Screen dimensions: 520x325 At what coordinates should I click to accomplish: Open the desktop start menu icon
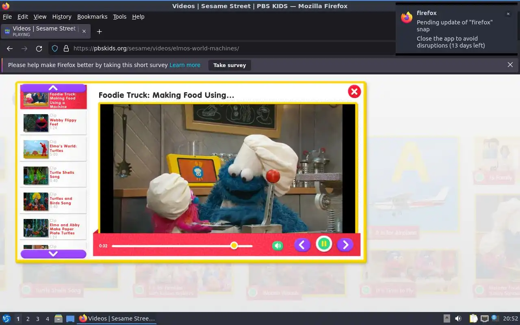tap(6, 318)
